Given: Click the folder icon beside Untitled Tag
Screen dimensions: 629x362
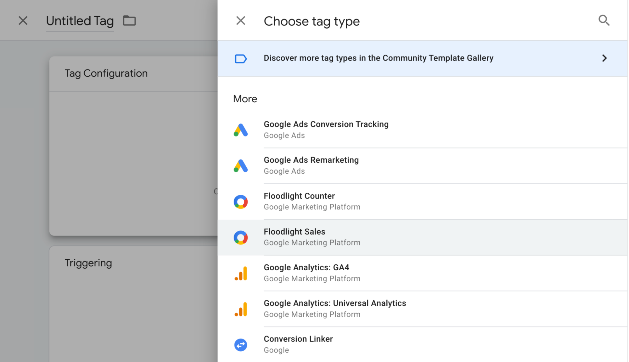Looking at the screenshot, I should point(129,21).
